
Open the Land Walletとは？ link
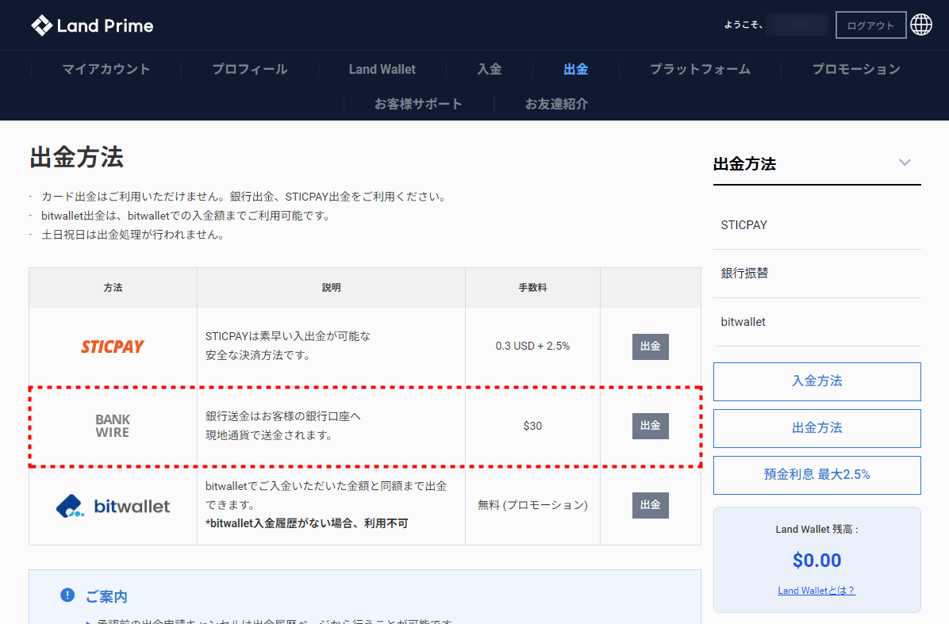tap(816, 591)
